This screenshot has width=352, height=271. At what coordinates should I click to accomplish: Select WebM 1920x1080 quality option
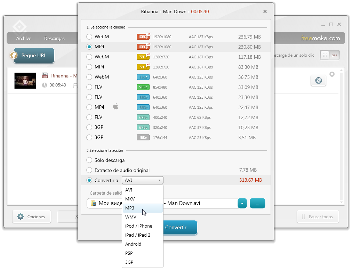(x=89, y=36)
